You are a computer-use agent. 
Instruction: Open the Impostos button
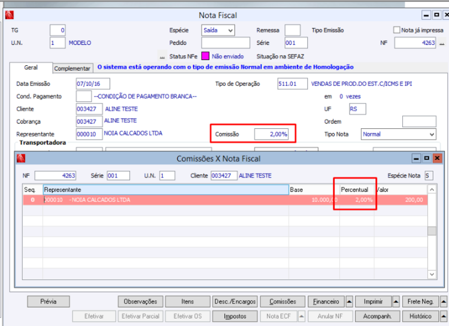pyautogui.click(x=235, y=316)
